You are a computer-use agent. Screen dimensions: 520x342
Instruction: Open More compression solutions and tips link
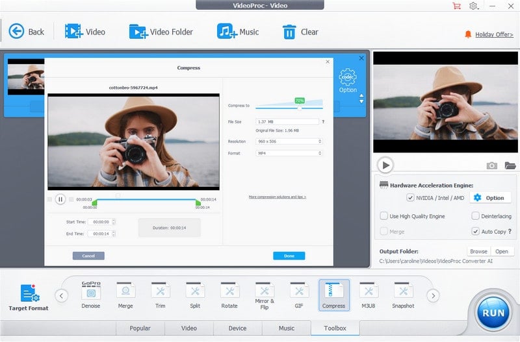278,197
